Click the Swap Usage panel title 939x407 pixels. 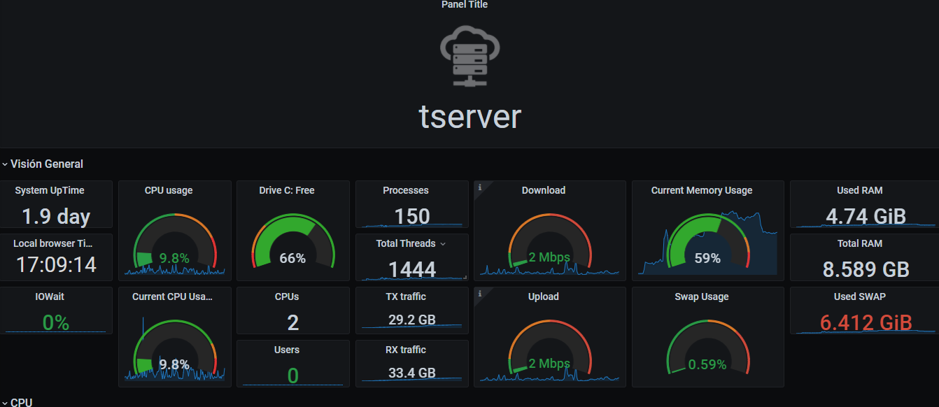[702, 297]
